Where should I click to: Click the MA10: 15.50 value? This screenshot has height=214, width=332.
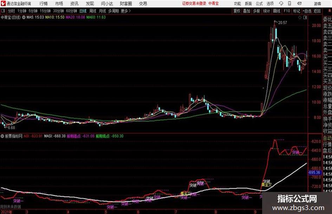54,17
